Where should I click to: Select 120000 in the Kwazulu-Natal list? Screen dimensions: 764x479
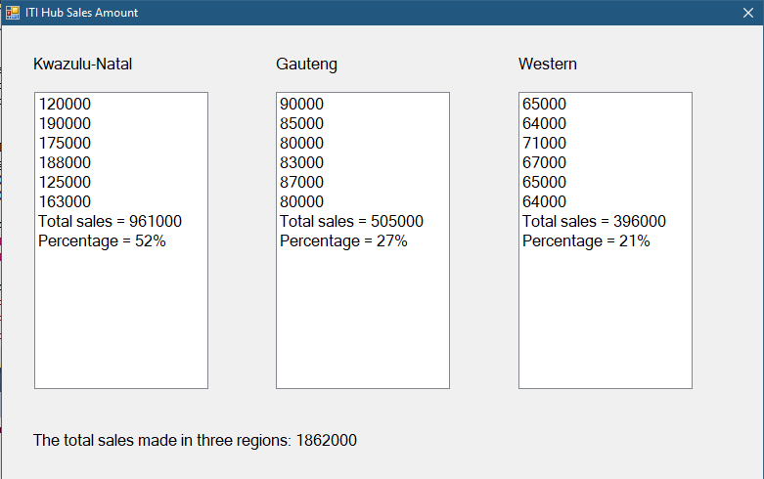coord(65,105)
